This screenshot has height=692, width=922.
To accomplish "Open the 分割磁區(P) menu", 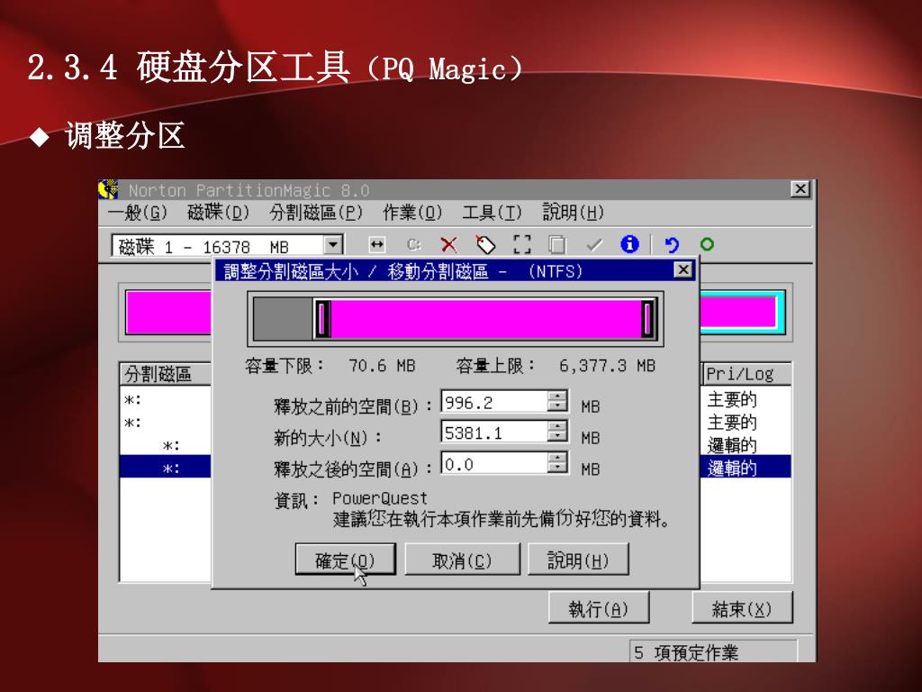I will pyautogui.click(x=316, y=213).
